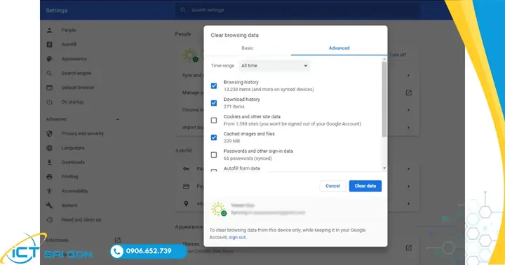Open the Themes external link icon
The height and width of the screenshot is (265, 505).
tap(408, 247)
